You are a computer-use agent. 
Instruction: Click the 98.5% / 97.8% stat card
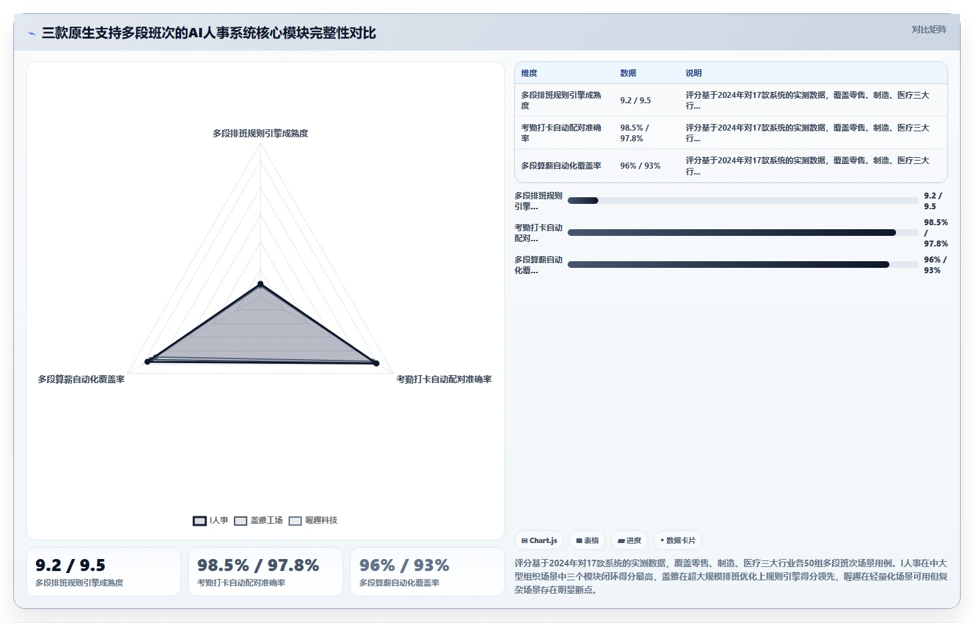point(265,572)
